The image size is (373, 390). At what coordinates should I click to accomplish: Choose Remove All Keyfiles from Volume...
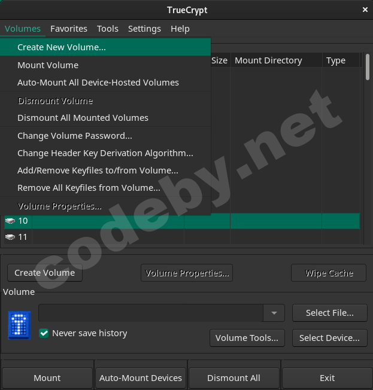(x=105, y=188)
